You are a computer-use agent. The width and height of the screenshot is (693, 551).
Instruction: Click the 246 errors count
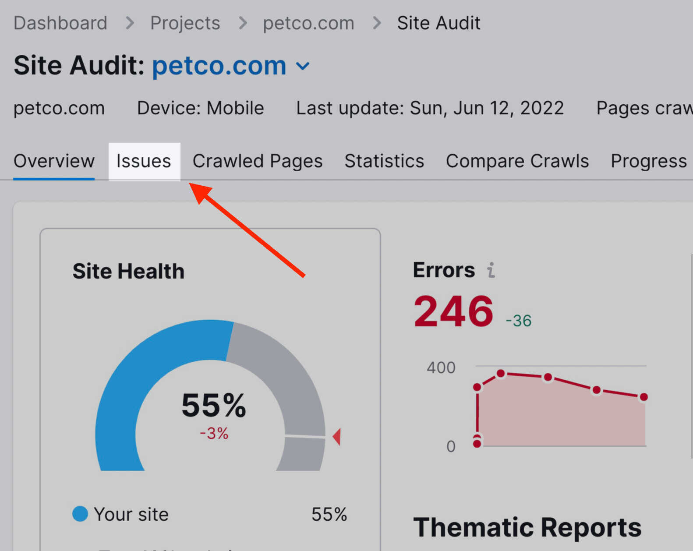pyautogui.click(x=453, y=311)
